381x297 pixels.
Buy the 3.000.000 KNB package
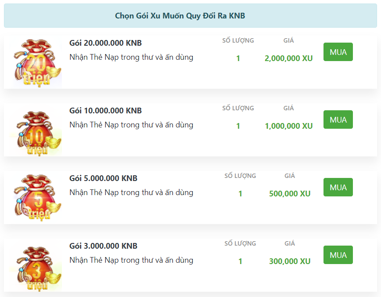[x=338, y=255]
